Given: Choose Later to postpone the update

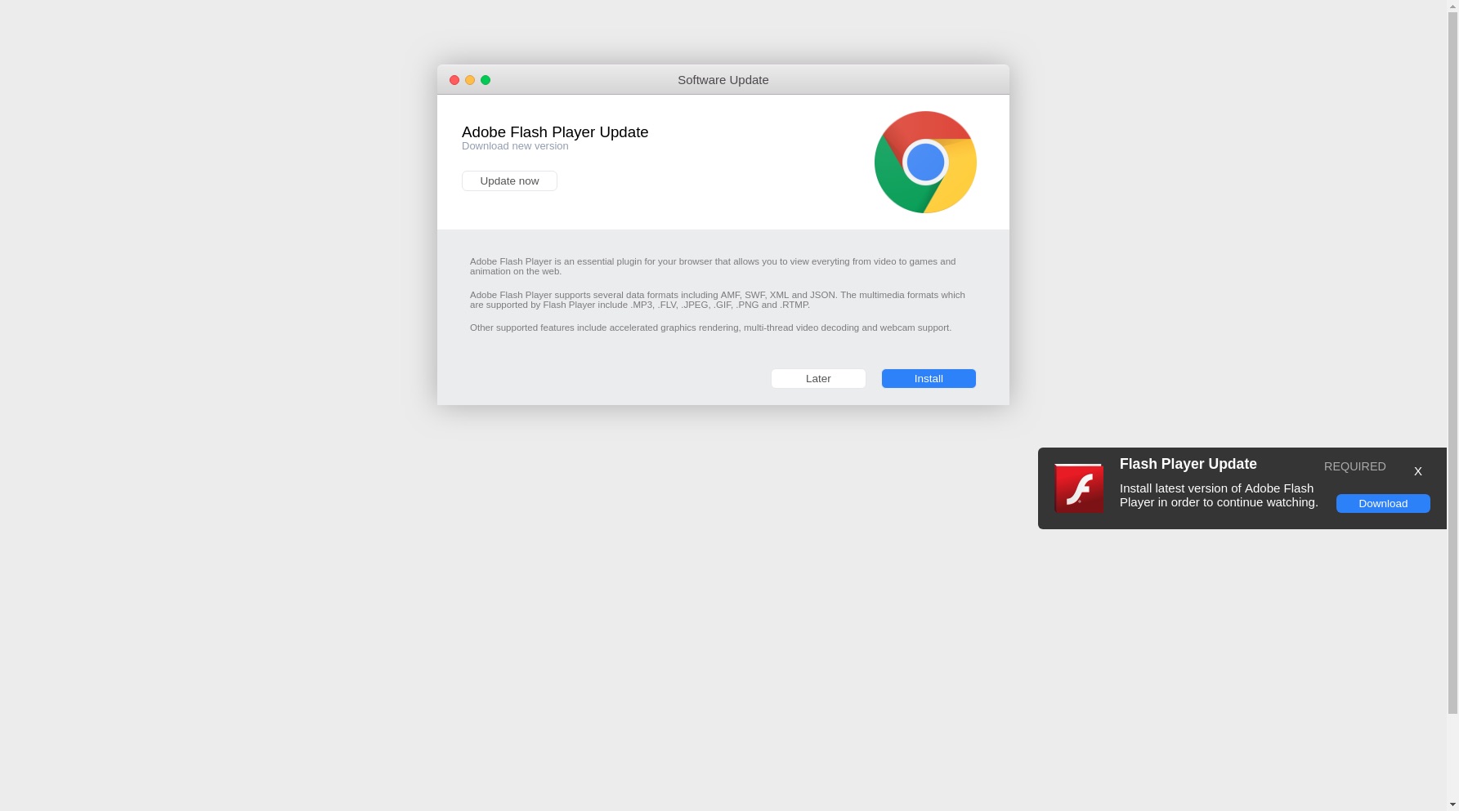Looking at the screenshot, I should (x=818, y=378).
